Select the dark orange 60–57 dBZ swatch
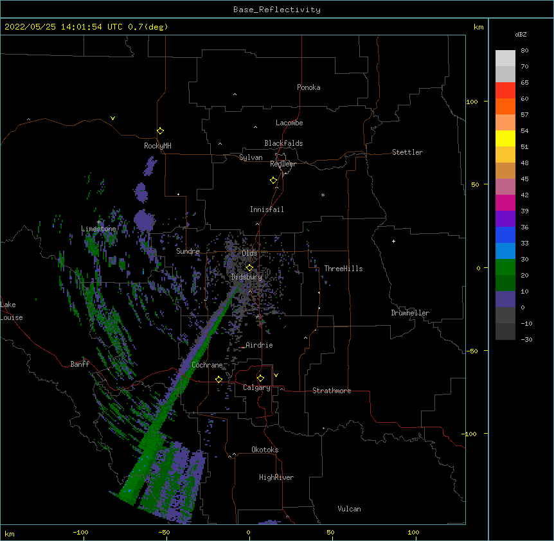The height and width of the screenshot is (541, 554). point(505,106)
